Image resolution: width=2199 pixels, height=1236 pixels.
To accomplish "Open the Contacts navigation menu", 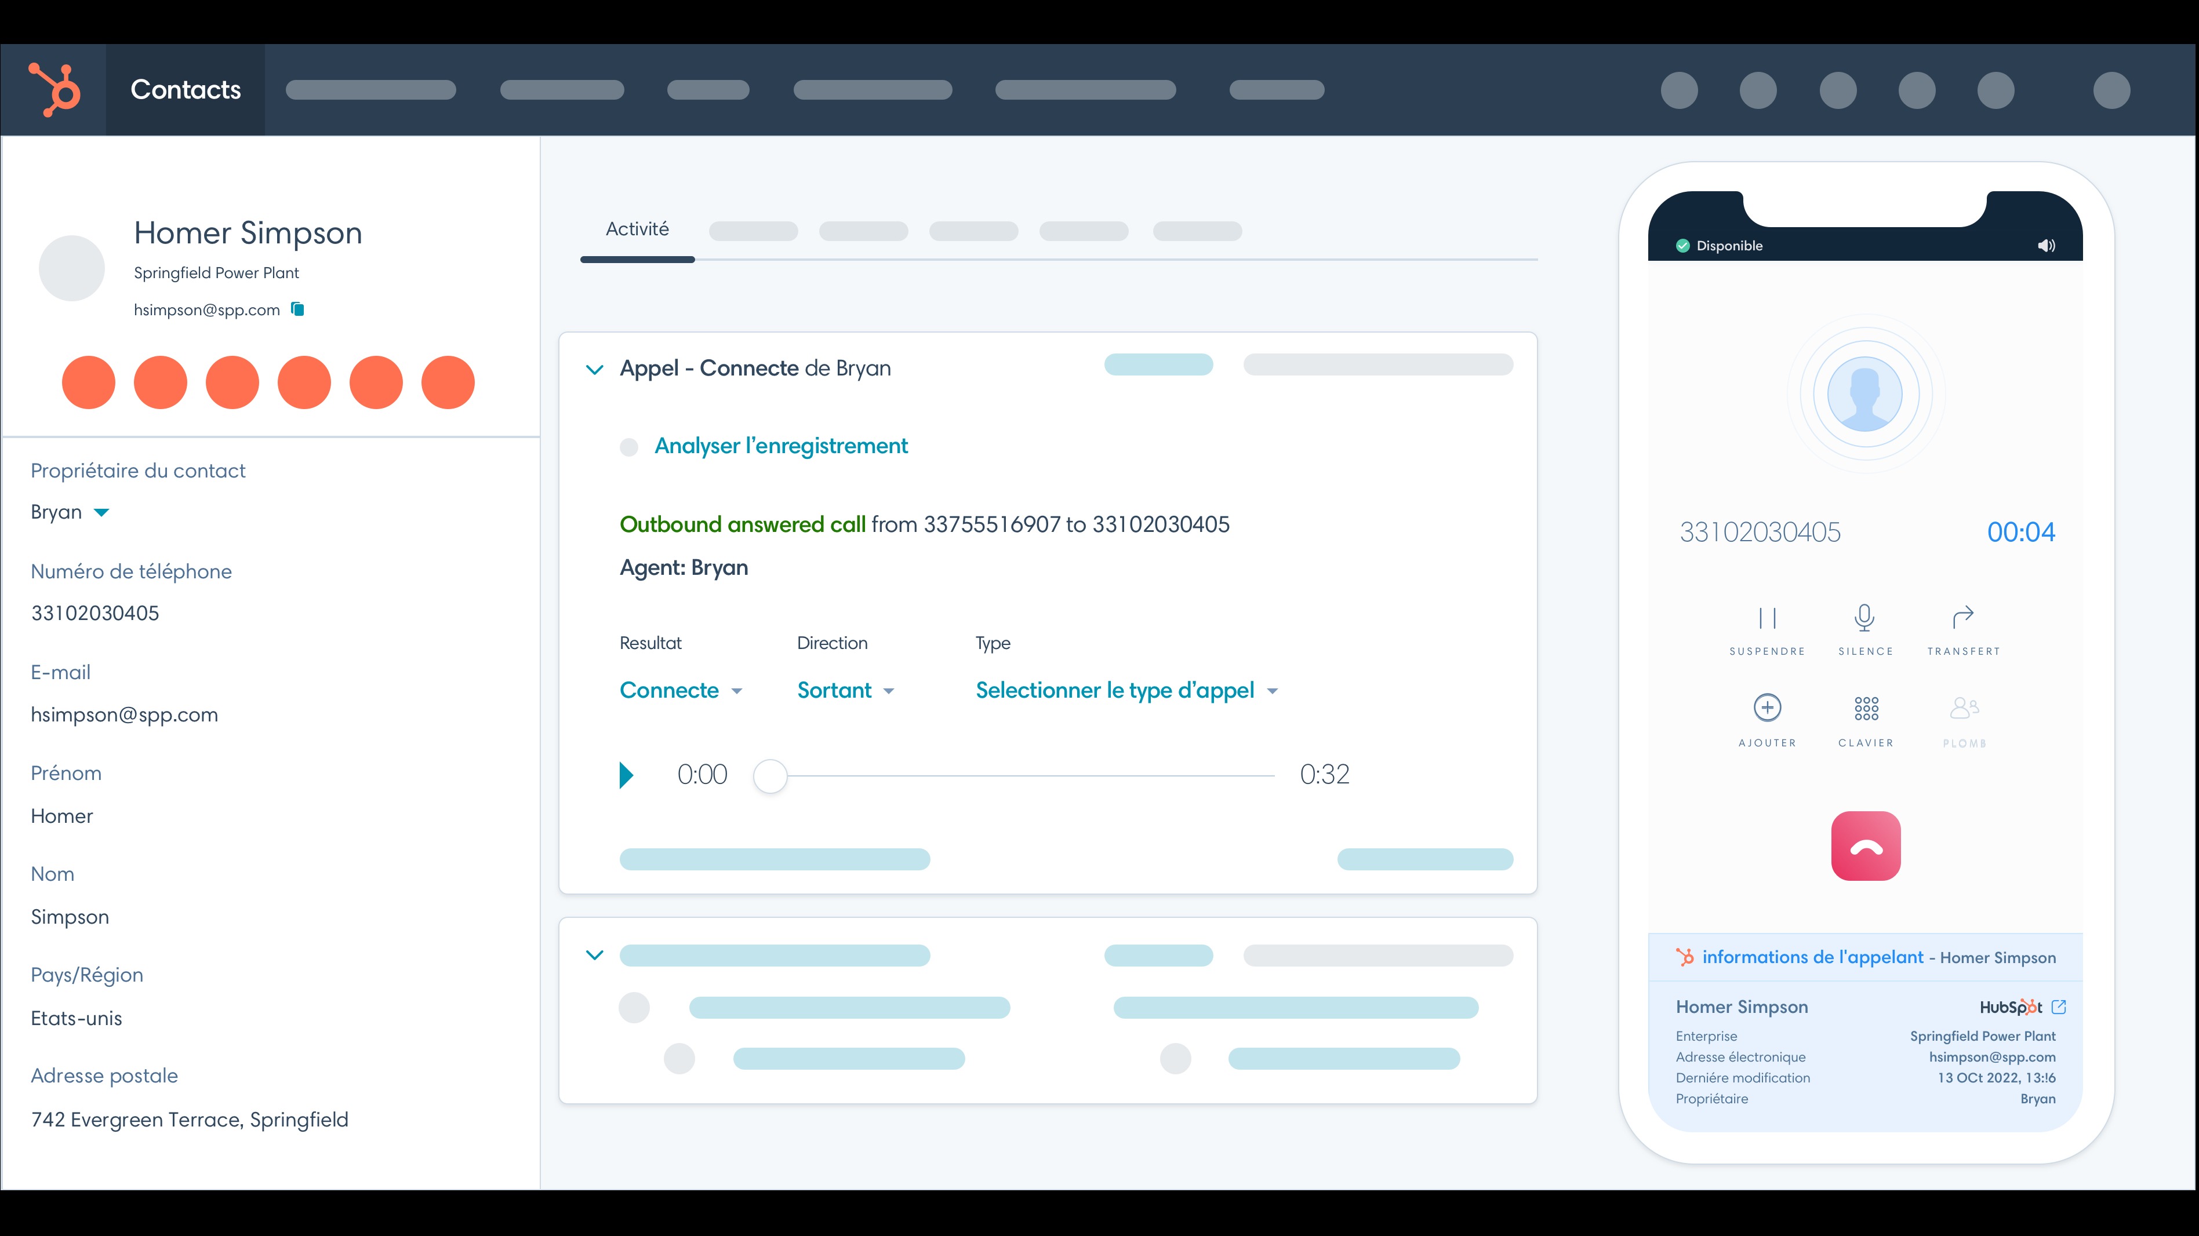I will coord(184,89).
